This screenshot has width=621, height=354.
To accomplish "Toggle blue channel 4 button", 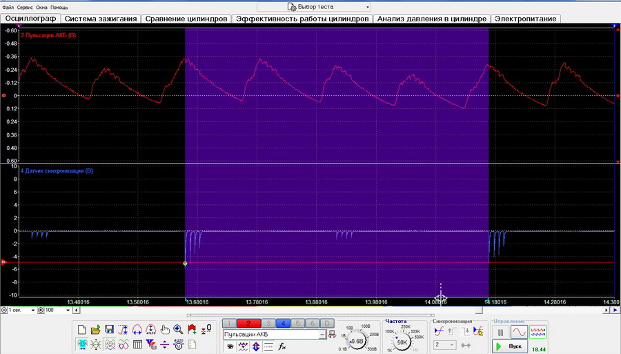I will tap(283, 324).
